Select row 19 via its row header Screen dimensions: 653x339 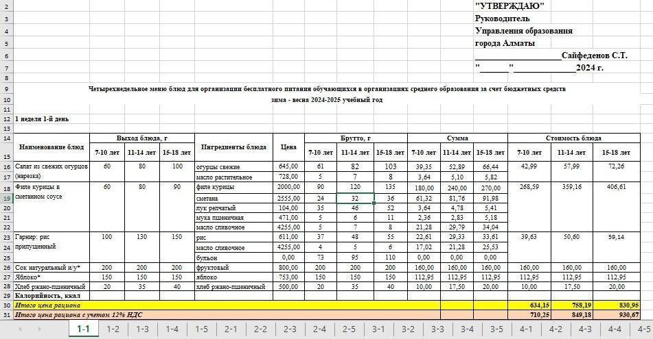pyautogui.click(x=6, y=198)
